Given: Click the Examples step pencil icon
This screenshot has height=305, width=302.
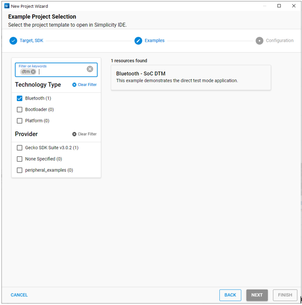Looking at the screenshot, I should (x=138, y=41).
